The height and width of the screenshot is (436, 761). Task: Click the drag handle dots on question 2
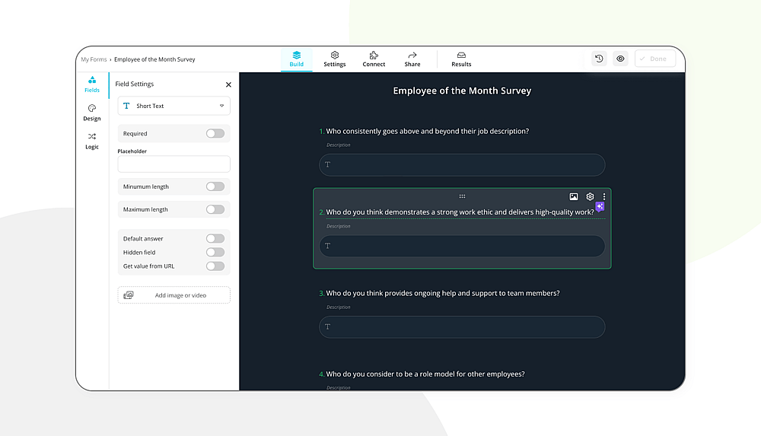pyautogui.click(x=462, y=196)
